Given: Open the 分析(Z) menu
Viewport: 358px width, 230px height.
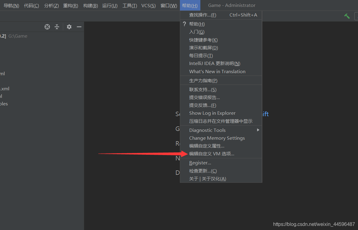Looking at the screenshot, I should [x=51, y=5].
